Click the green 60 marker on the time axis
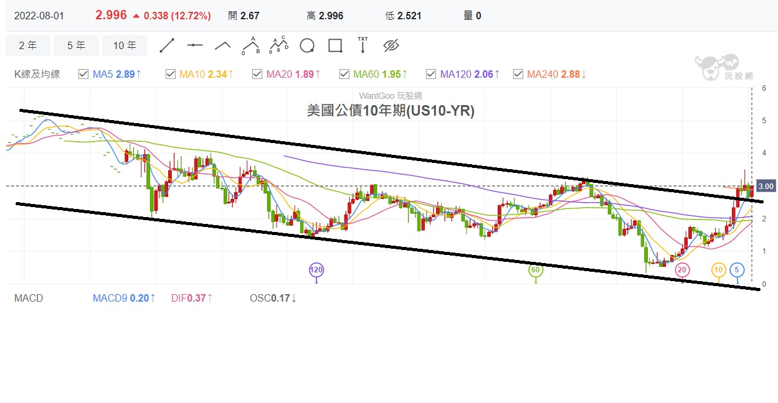 tap(535, 270)
